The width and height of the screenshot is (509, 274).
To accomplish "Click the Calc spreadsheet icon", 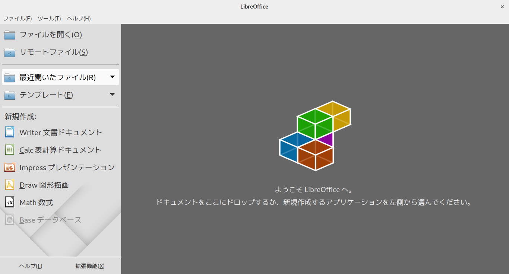I will (10, 150).
